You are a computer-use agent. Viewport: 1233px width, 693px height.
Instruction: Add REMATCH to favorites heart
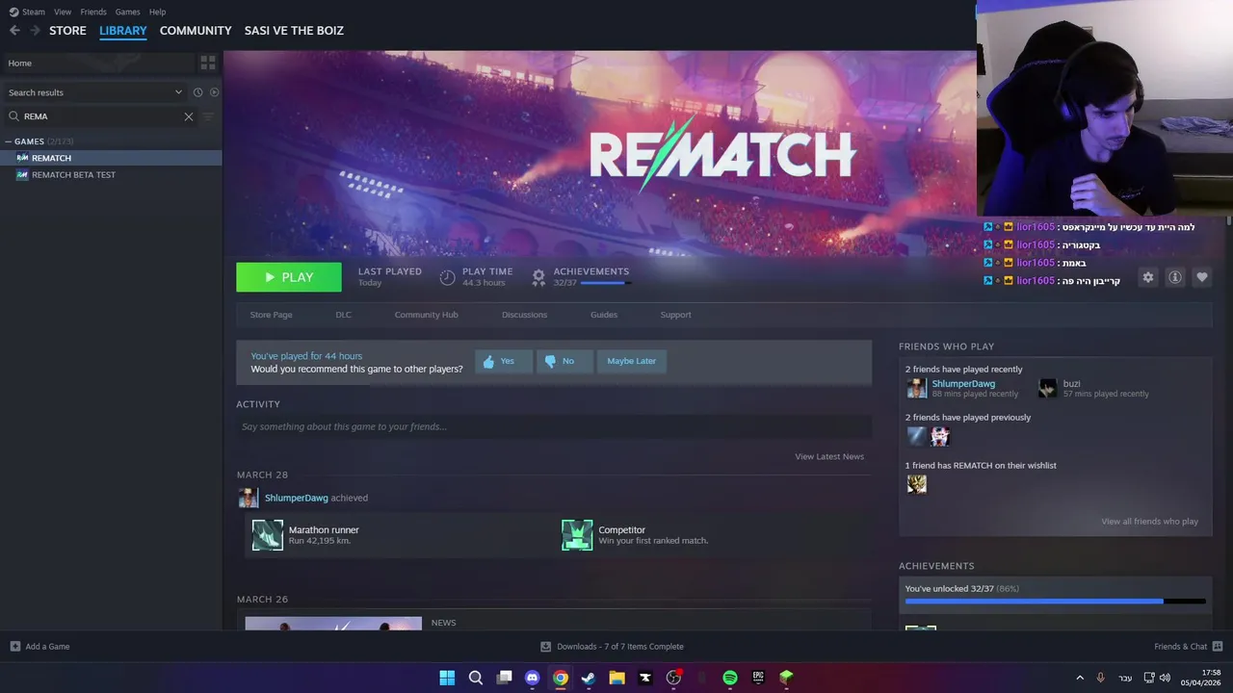coord(1202,277)
